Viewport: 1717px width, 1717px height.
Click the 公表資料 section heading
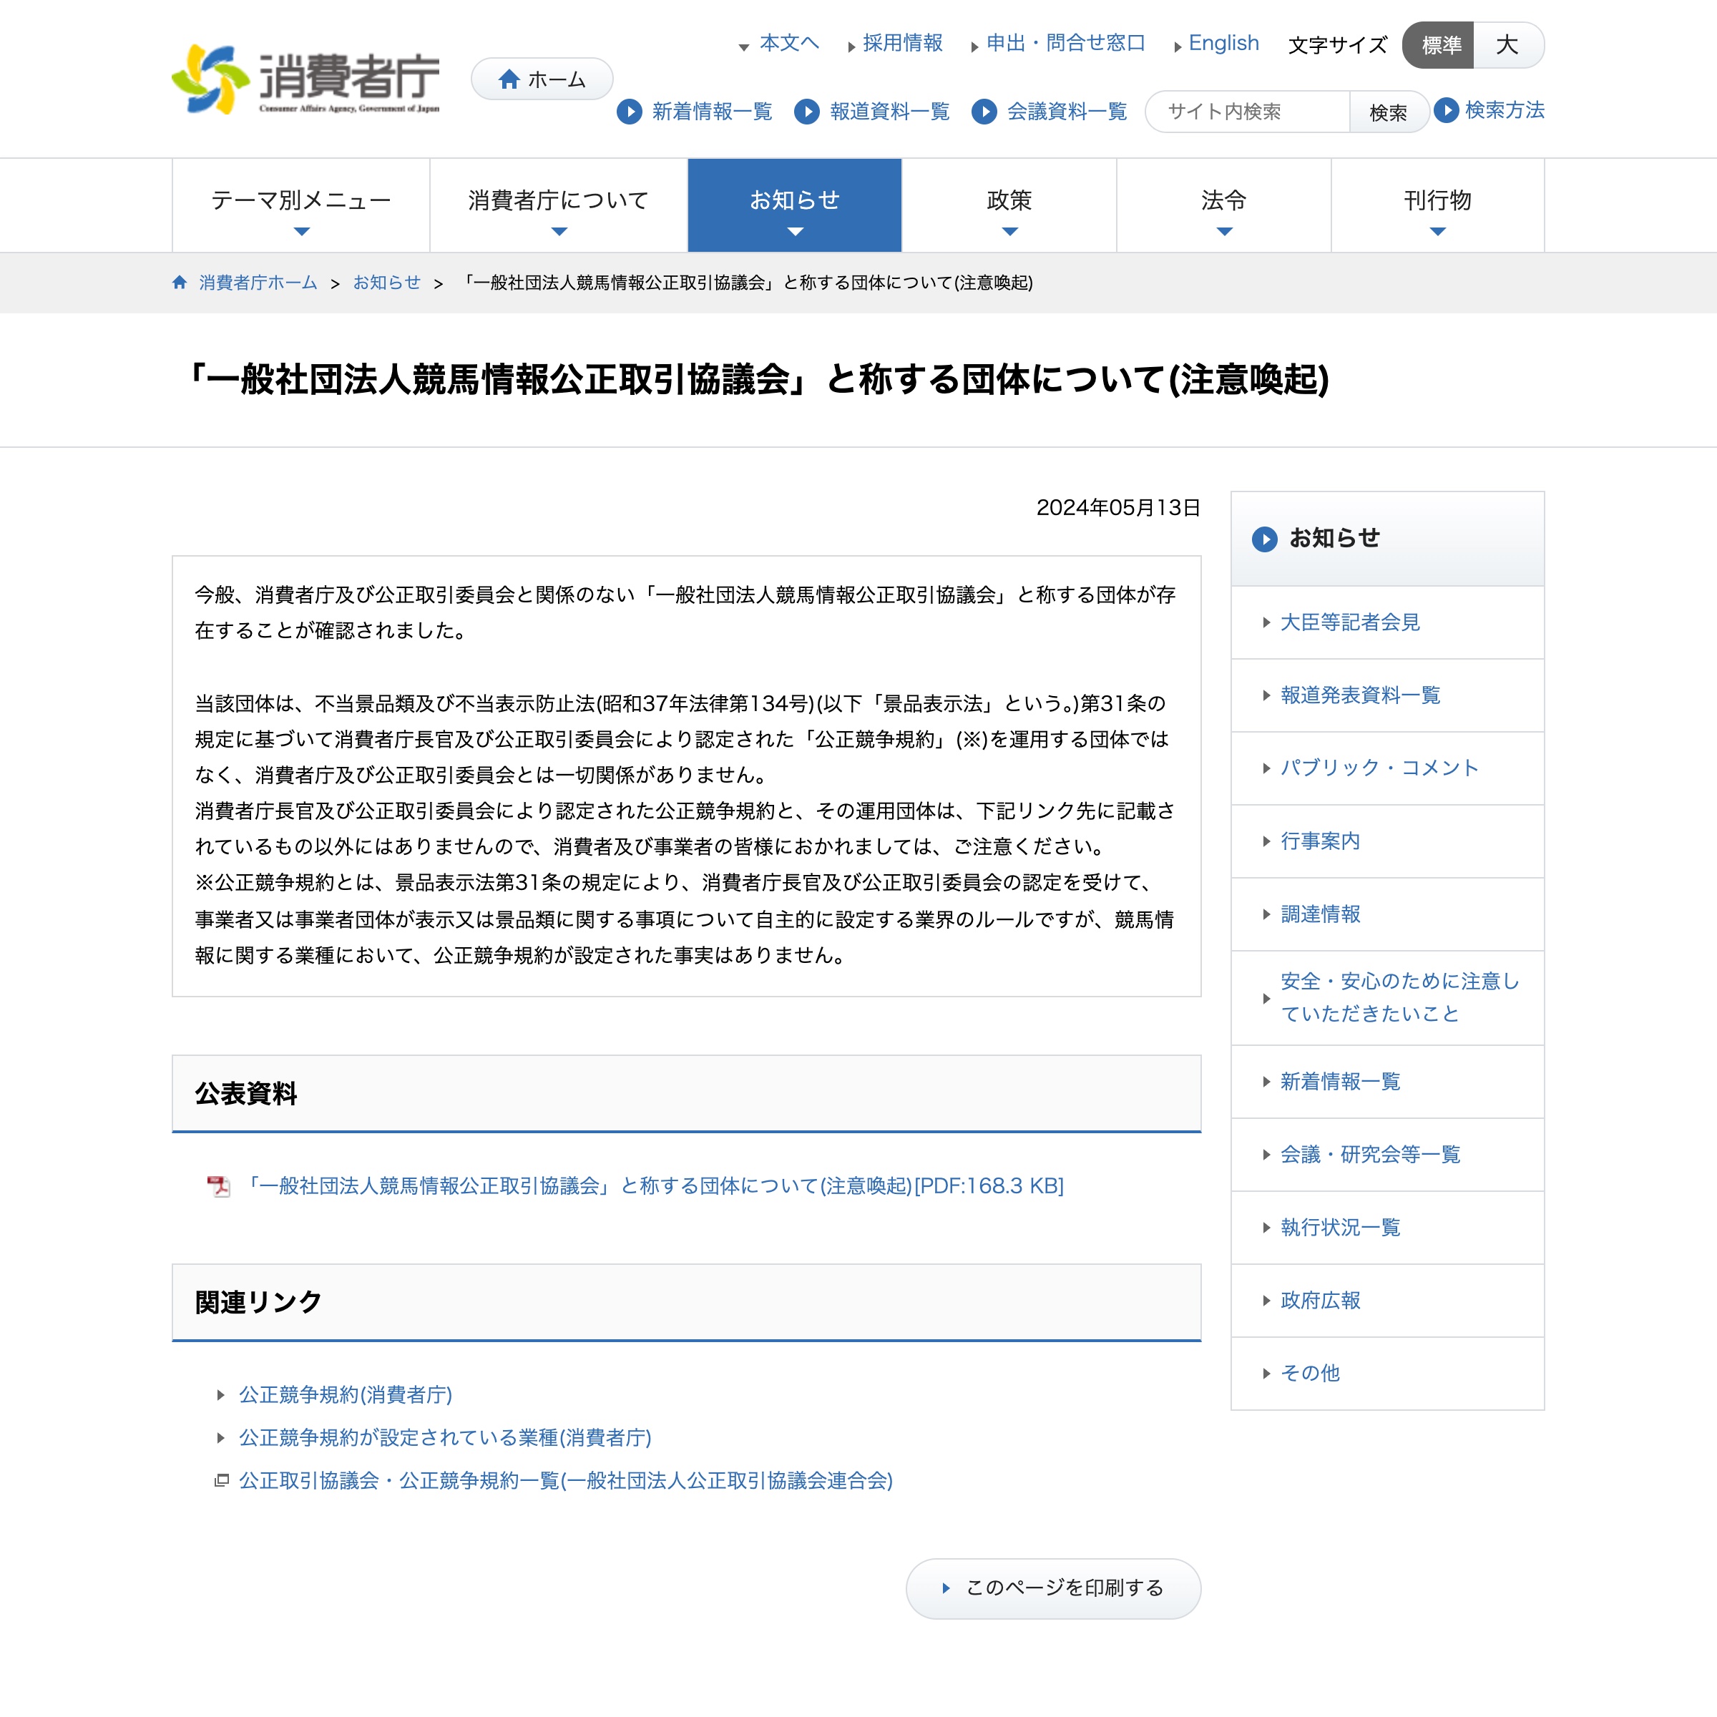click(686, 1094)
